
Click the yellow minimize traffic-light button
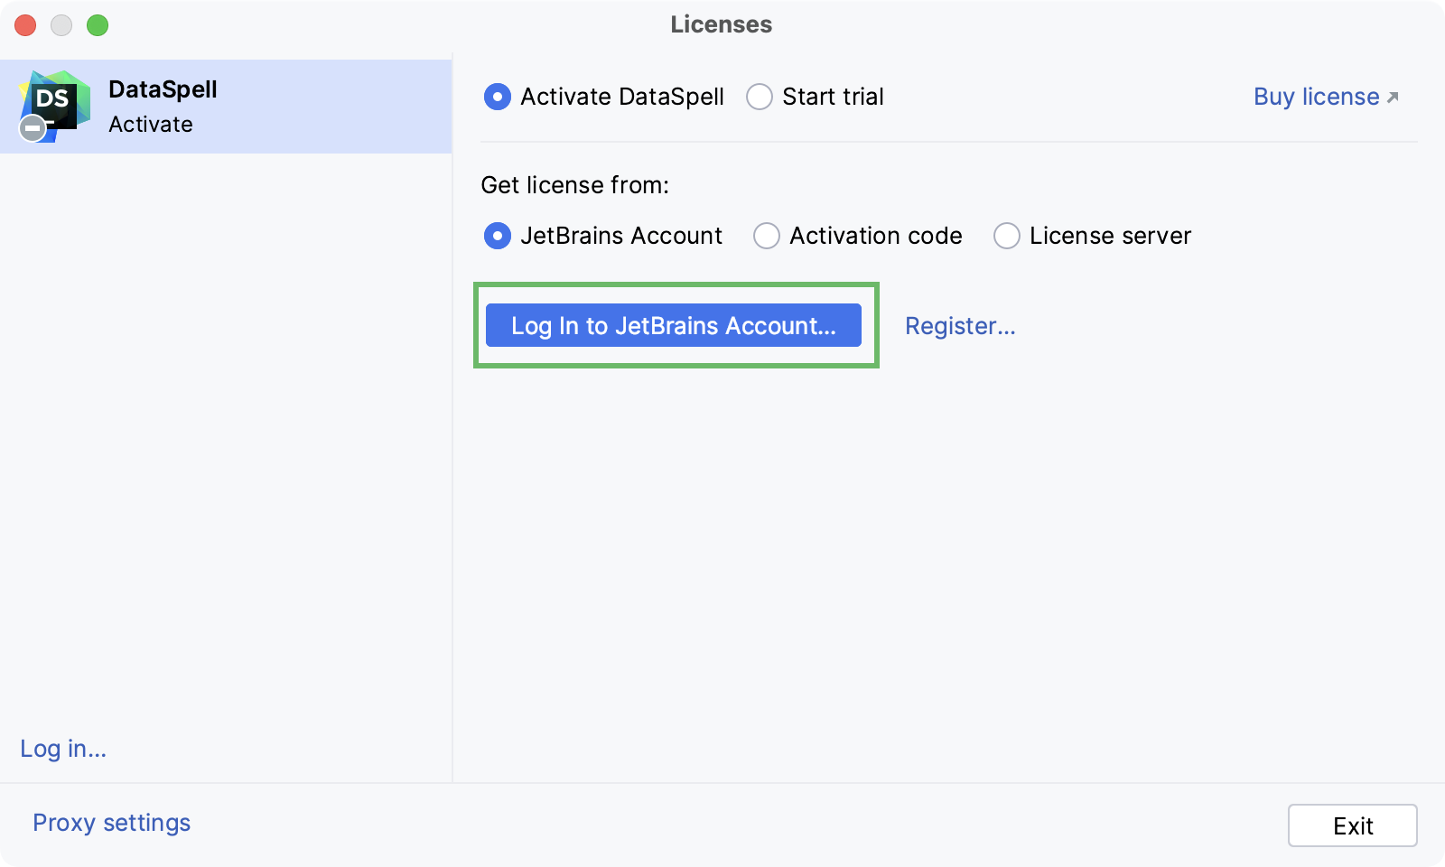[x=61, y=25]
